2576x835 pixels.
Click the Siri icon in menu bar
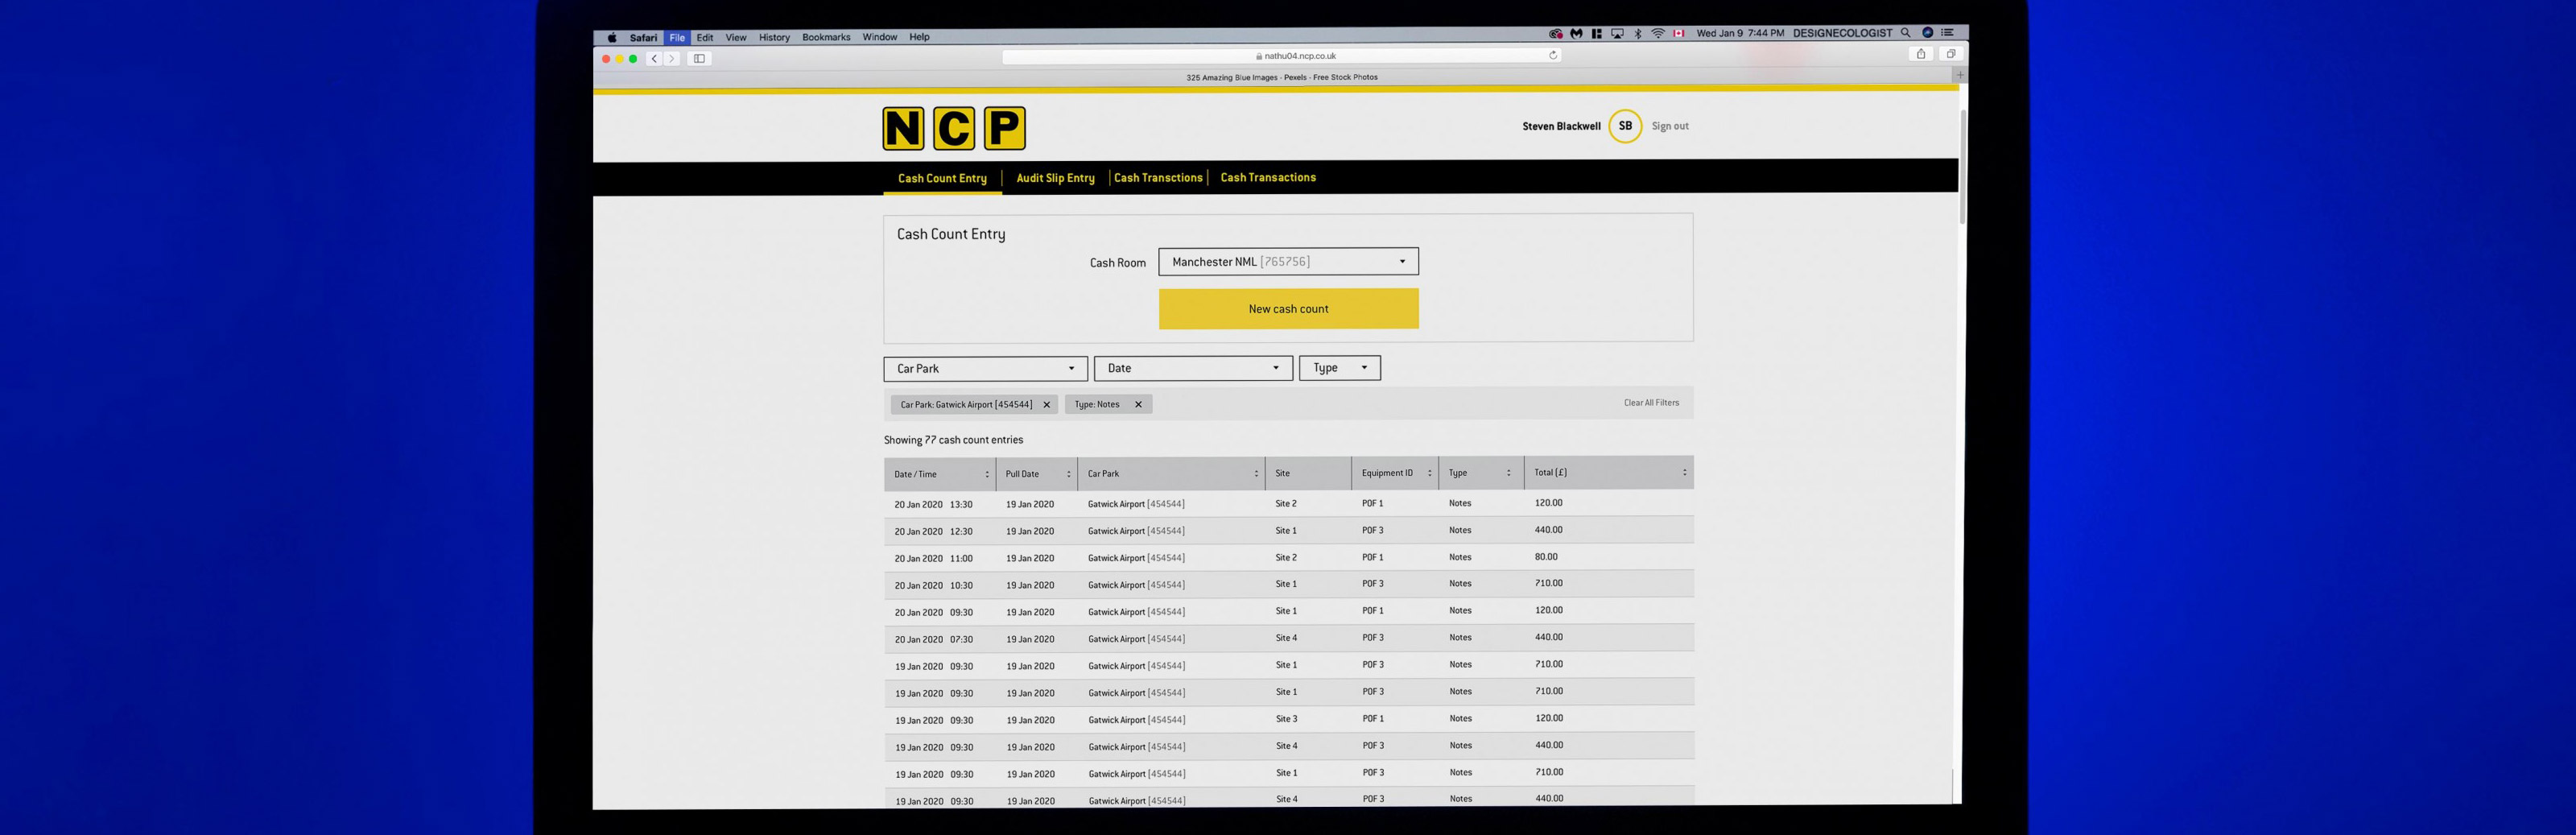(x=1927, y=33)
